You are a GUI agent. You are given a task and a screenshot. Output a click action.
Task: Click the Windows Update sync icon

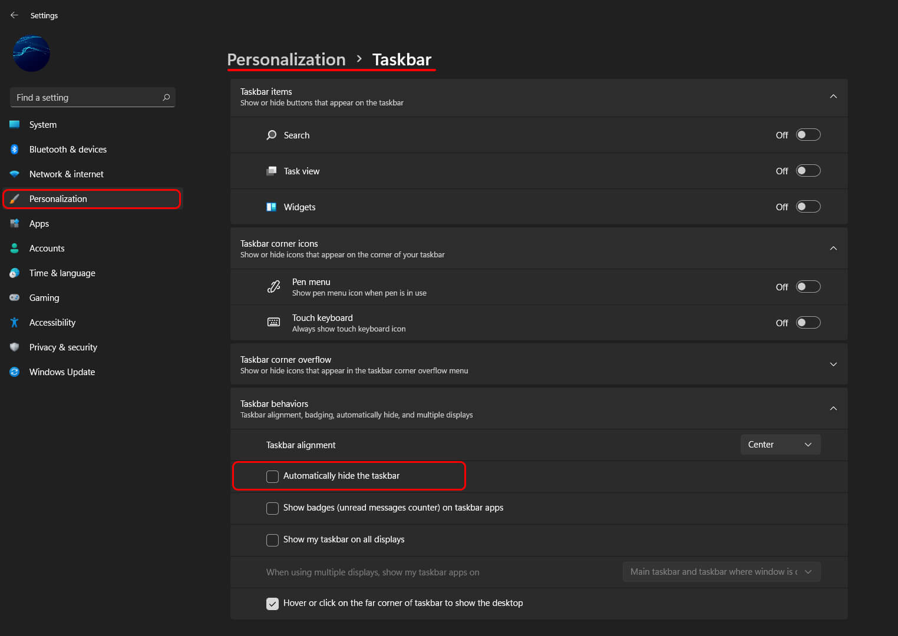click(15, 372)
